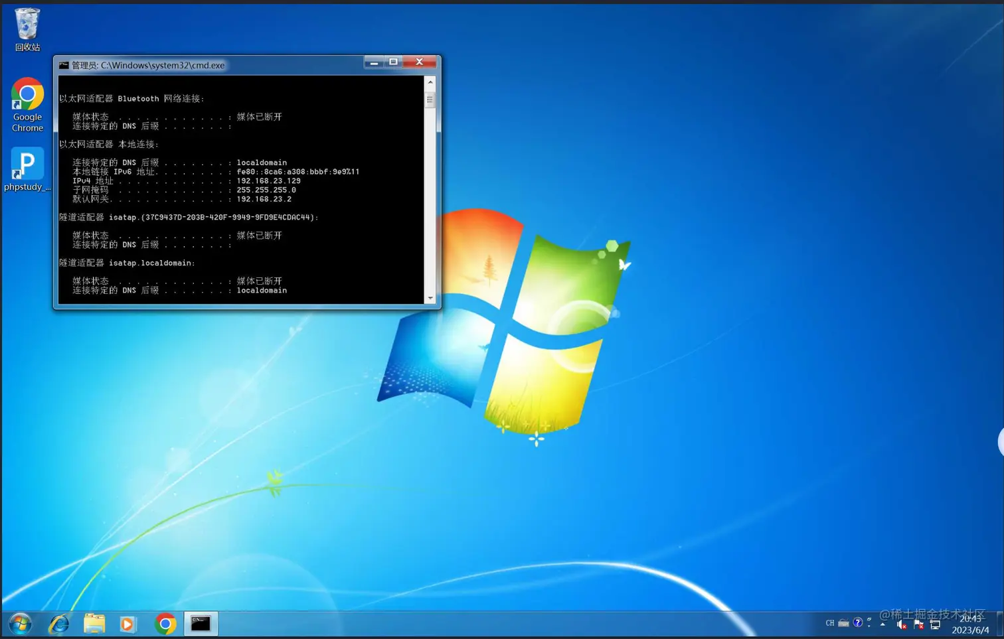Click the isatap.{37C9437D...} tunnel adapter line
The height and width of the screenshot is (639, 1004).
coord(189,217)
